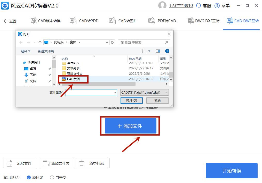Expand the 文件名 dropdown arrow
262x183 pixels.
click(x=115, y=93)
